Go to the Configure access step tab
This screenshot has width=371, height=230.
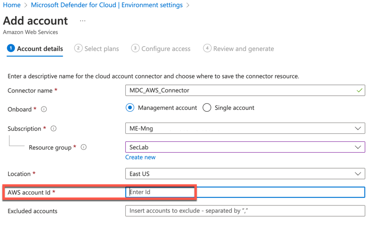coord(161,49)
